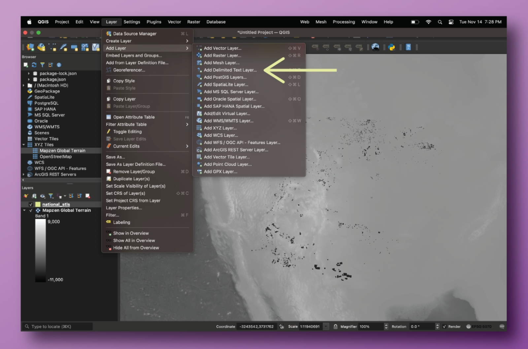Expand the package.json browser item
The width and height of the screenshot is (528, 349).
(x=29, y=79)
